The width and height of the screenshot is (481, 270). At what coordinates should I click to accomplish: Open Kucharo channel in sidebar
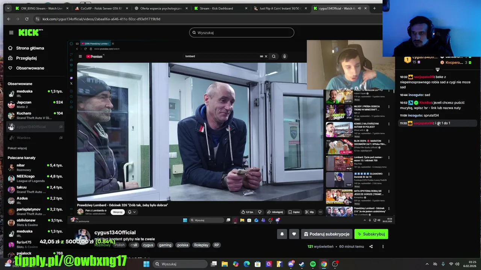(36, 115)
